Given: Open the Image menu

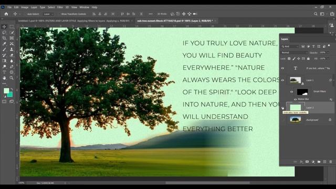Looking at the screenshot, I should (25, 7).
